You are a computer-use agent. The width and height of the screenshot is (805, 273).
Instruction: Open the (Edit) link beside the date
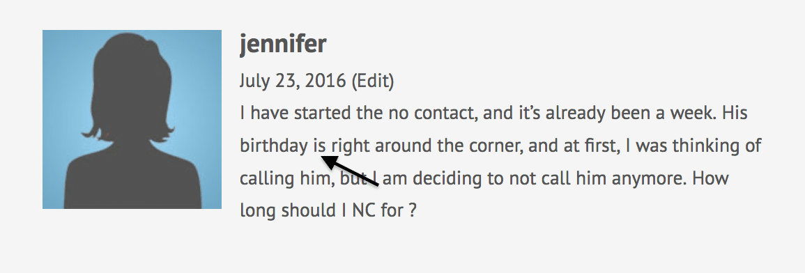[373, 81]
